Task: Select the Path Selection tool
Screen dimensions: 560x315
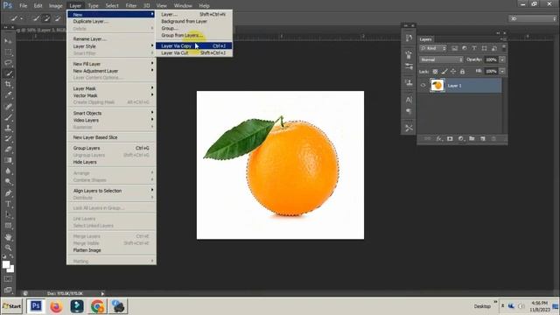Action: (x=8, y=214)
